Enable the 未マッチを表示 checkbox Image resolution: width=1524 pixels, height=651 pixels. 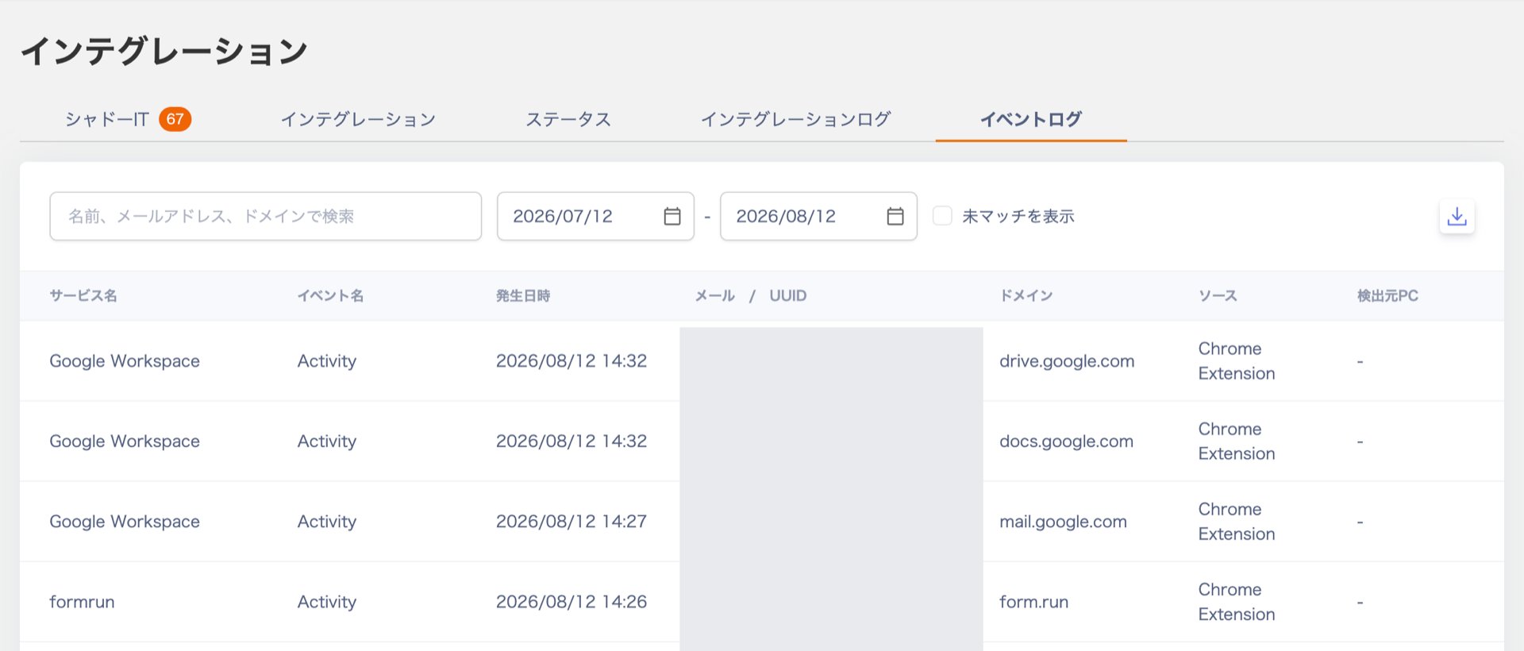tap(942, 216)
